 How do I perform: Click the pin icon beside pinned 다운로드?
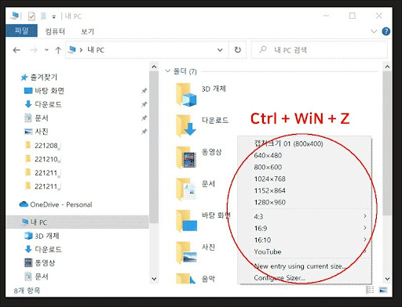144,104
